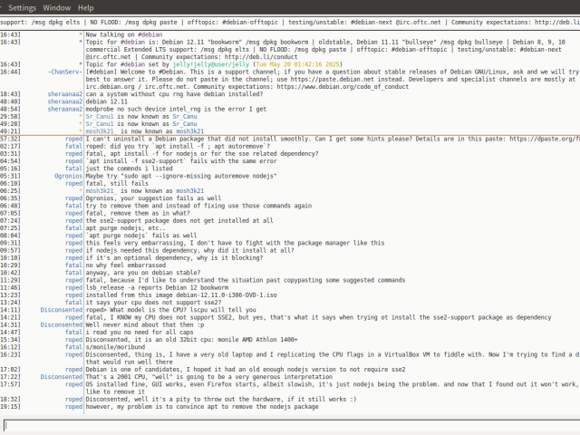Select Disconsented beside "That's a 2001 CPU"
The height and width of the screenshot is (435, 580).
62,377
